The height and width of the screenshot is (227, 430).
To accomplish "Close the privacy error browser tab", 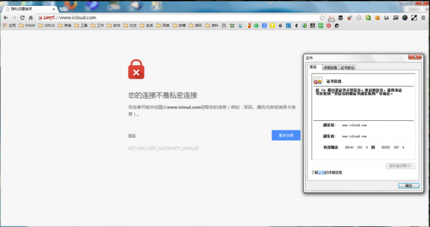I will tap(54, 9).
